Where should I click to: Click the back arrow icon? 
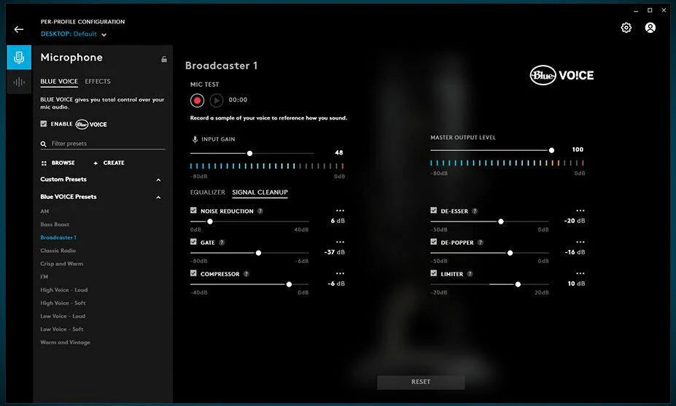[19, 29]
